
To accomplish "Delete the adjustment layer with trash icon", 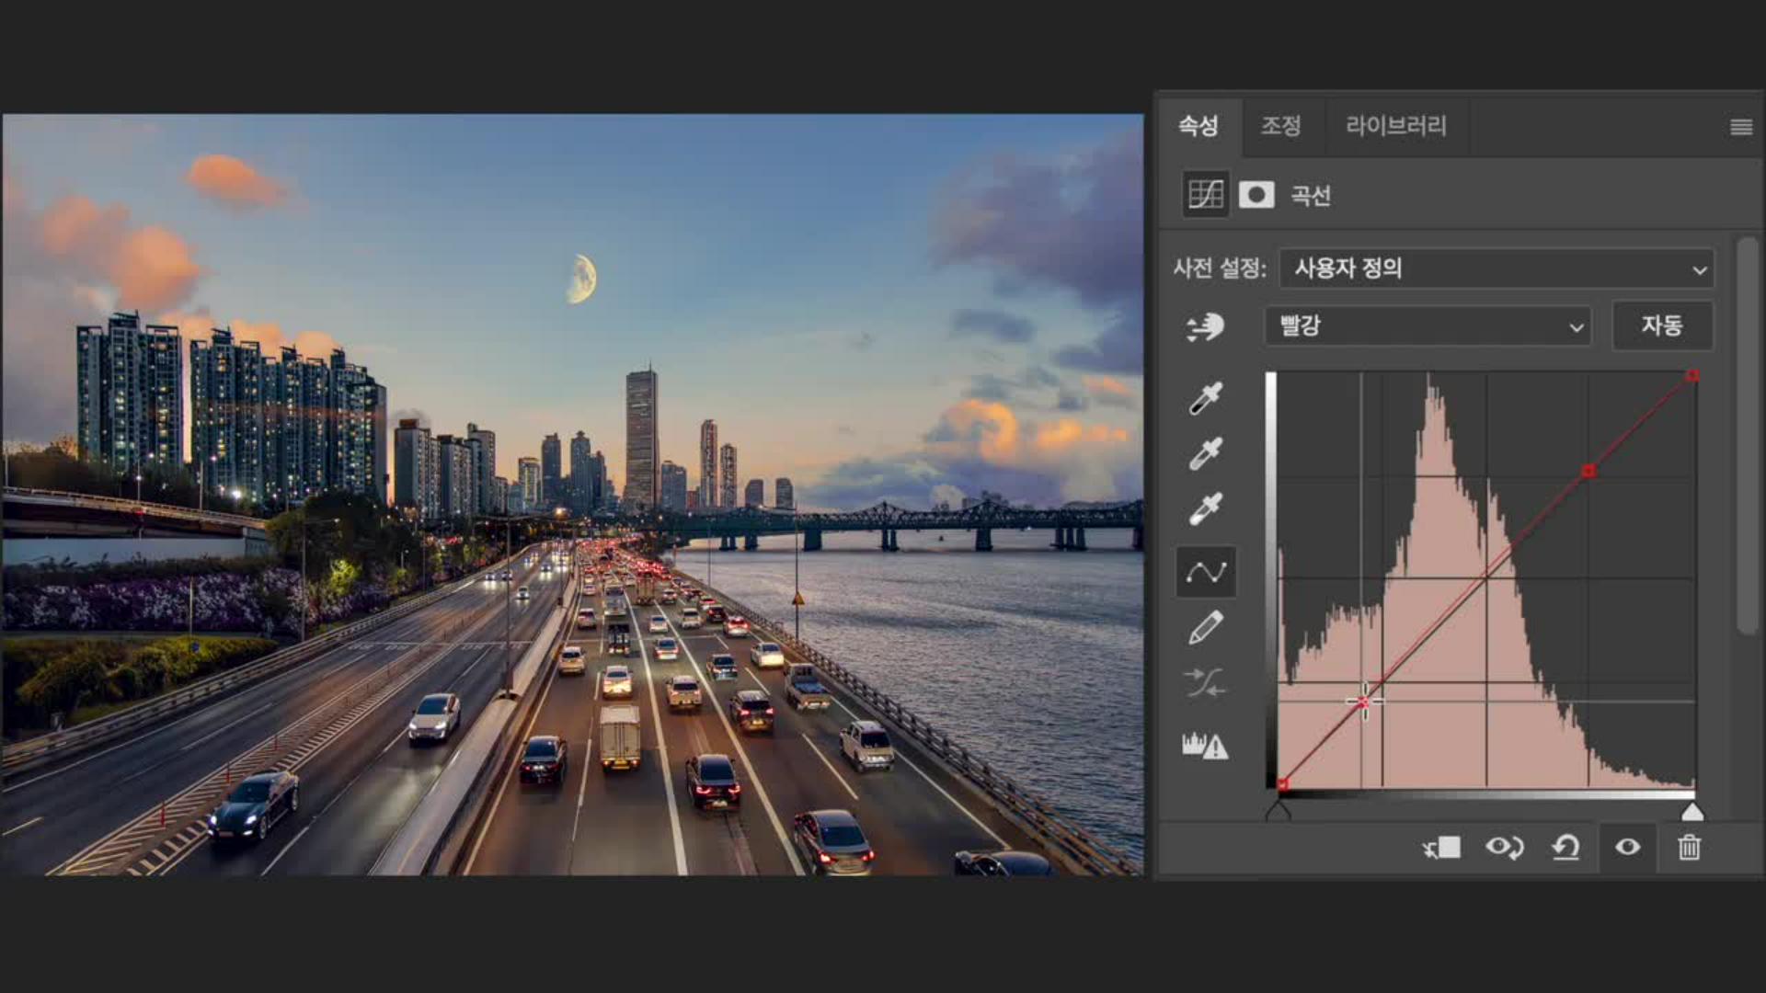I will (x=1689, y=847).
